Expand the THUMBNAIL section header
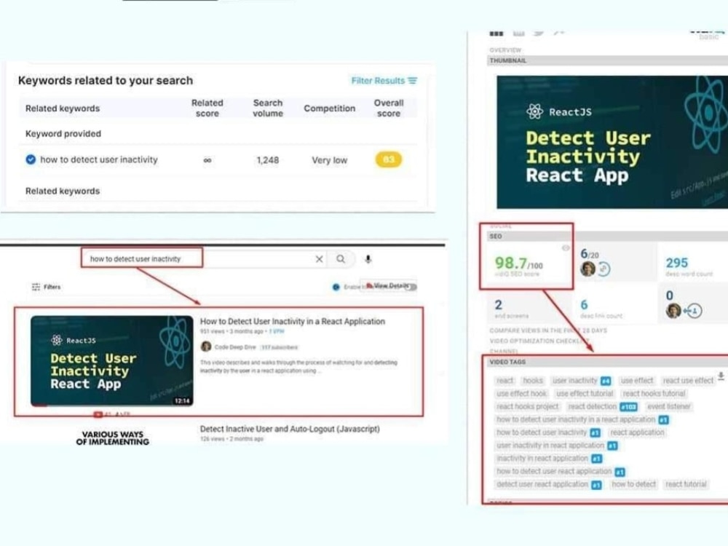 [607, 60]
